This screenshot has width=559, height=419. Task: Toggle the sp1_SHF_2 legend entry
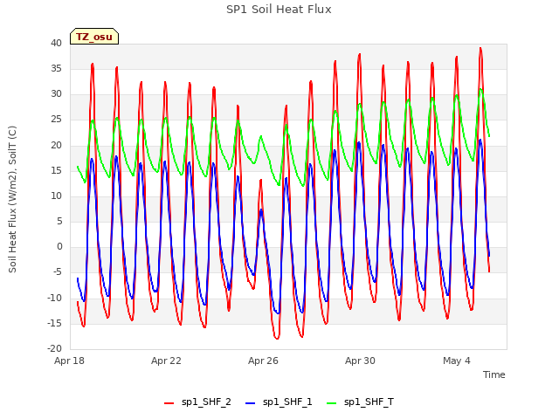197,402
